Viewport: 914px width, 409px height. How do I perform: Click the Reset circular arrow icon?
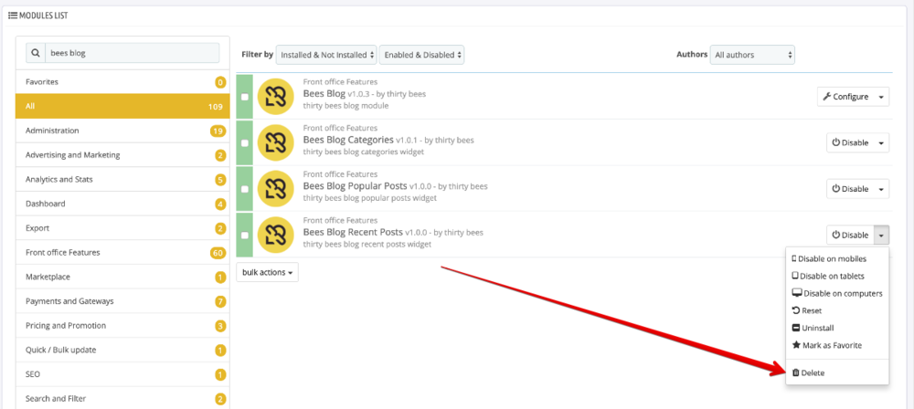(x=796, y=310)
